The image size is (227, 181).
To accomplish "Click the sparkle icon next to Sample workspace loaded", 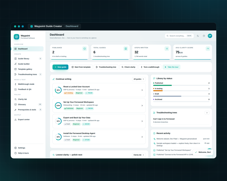I will pos(154,143).
